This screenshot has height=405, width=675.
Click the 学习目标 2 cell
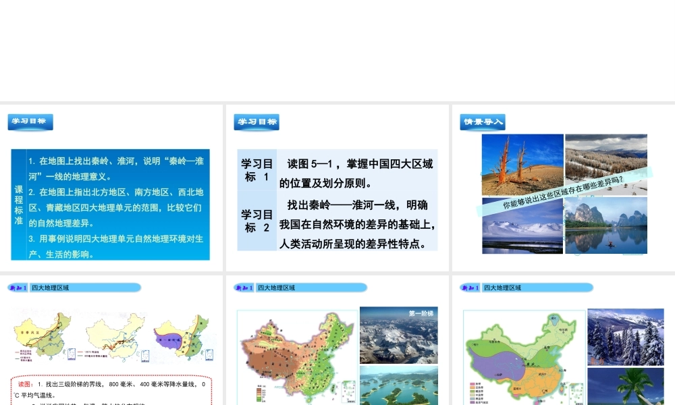coord(257,220)
